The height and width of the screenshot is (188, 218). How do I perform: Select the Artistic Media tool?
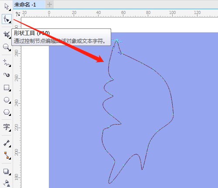pyautogui.click(x=7, y=75)
